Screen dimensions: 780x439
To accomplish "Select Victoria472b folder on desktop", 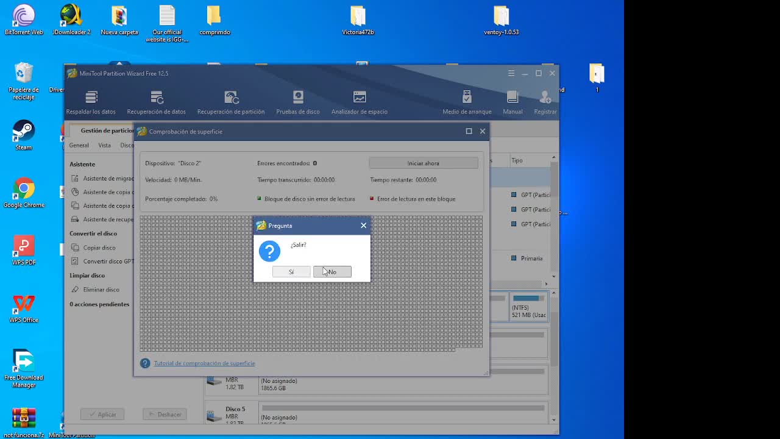I will pyautogui.click(x=358, y=20).
